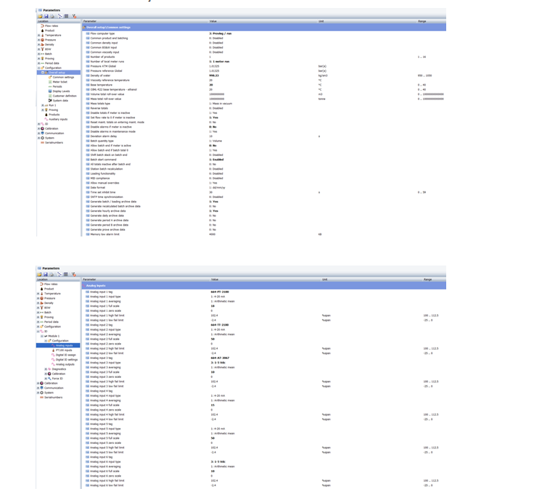Select Auxiliary inputs in the tree

click(x=58, y=119)
